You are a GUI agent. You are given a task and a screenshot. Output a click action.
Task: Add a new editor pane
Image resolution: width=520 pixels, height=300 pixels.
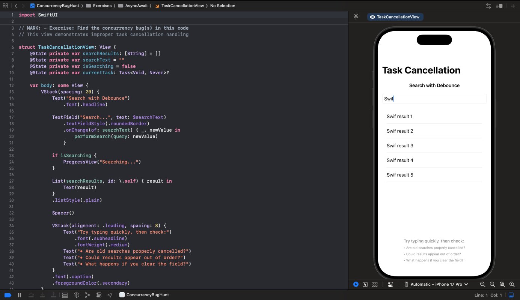[513, 6]
